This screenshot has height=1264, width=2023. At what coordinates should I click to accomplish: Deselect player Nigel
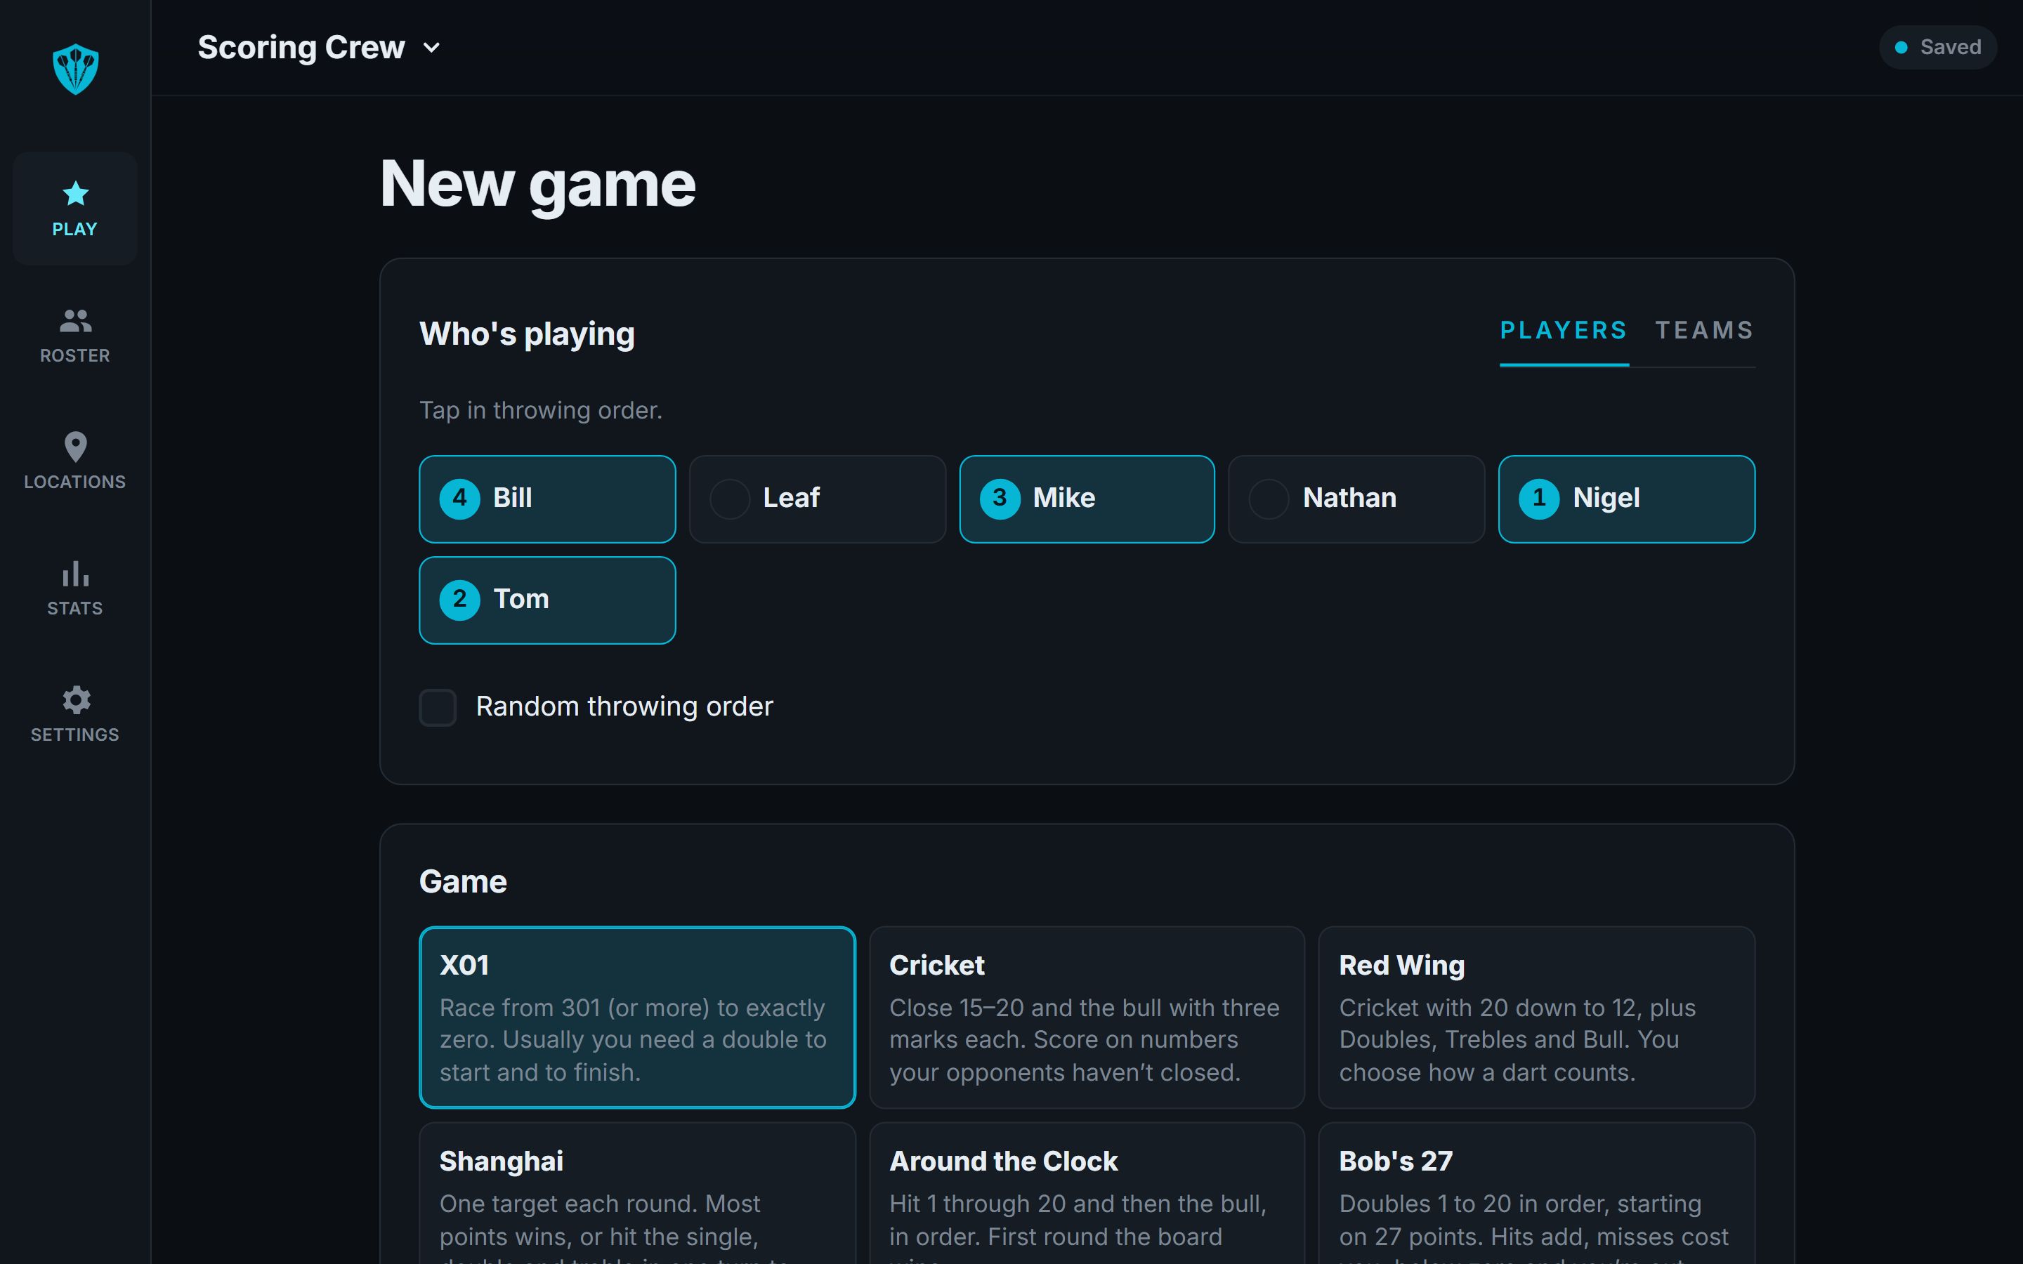(x=1626, y=499)
